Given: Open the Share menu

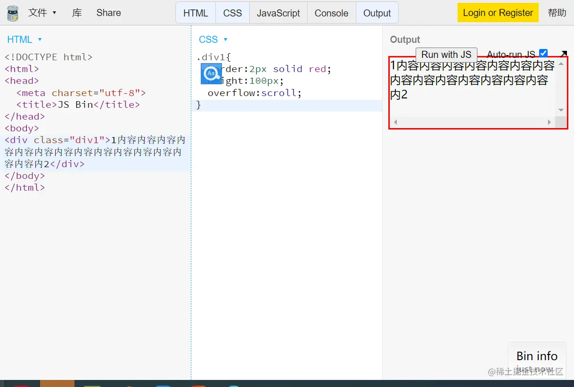Looking at the screenshot, I should 108,13.
